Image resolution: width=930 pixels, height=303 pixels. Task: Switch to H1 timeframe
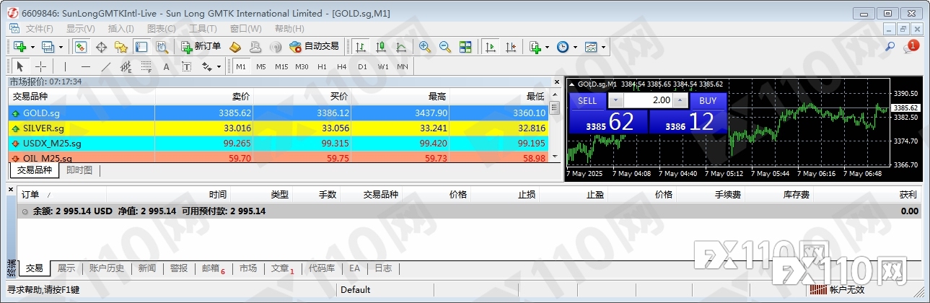pos(322,66)
